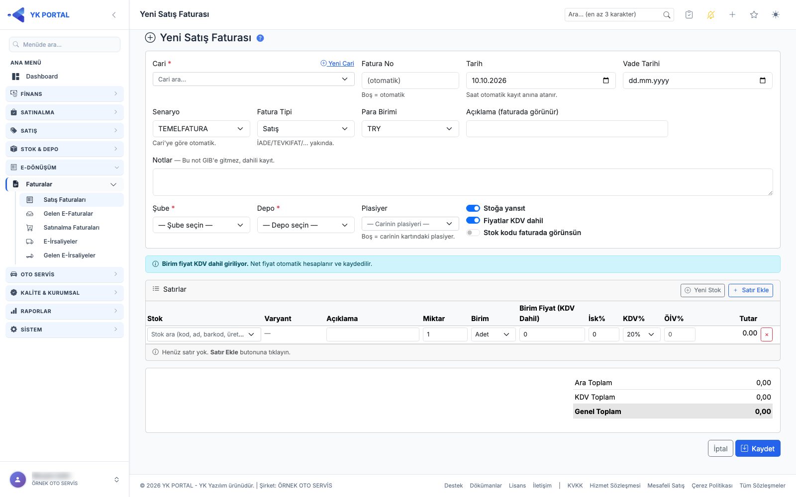Click the search magnifier icon in top bar

pyautogui.click(x=667, y=15)
